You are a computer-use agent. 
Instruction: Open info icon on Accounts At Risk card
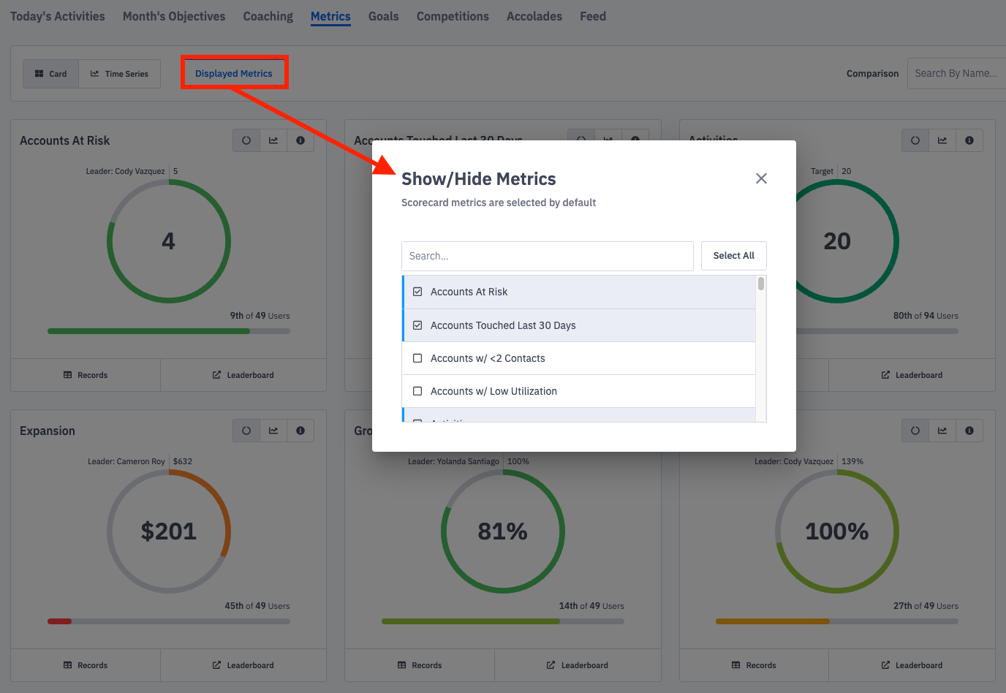[300, 140]
